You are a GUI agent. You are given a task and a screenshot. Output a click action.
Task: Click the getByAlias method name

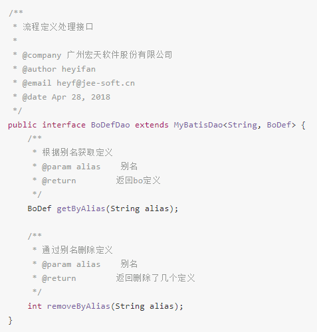(x=81, y=208)
